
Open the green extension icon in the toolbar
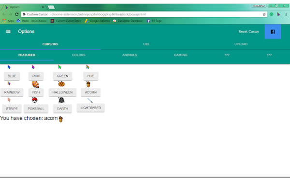click(x=271, y=14)
